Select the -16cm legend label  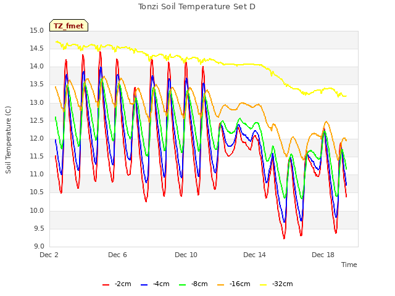pyautogui.click(x=240, y=284)
